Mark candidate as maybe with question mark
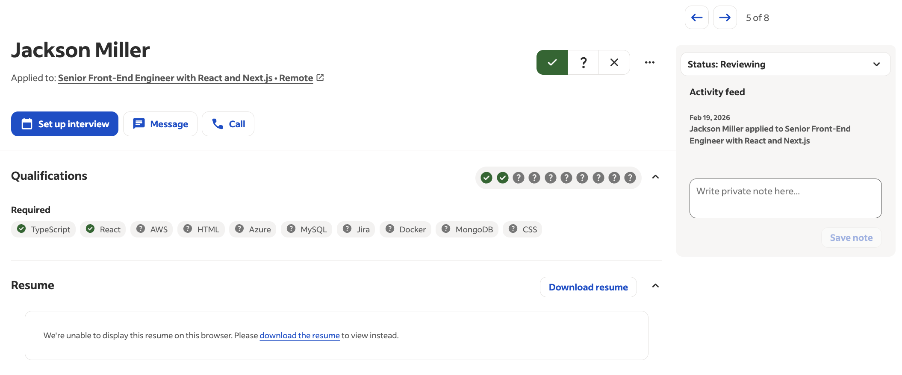Image resolution: width=902 pixels, height=375 pixels. tap(583, 62)
